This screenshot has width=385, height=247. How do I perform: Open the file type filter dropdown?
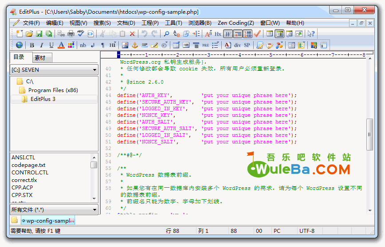[54, 210]
